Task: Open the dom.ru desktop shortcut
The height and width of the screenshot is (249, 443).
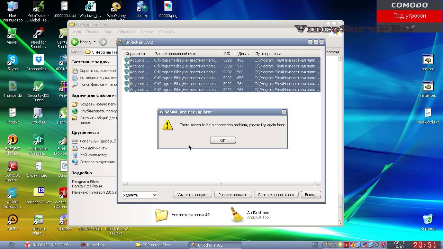Action: click(142, 10)
